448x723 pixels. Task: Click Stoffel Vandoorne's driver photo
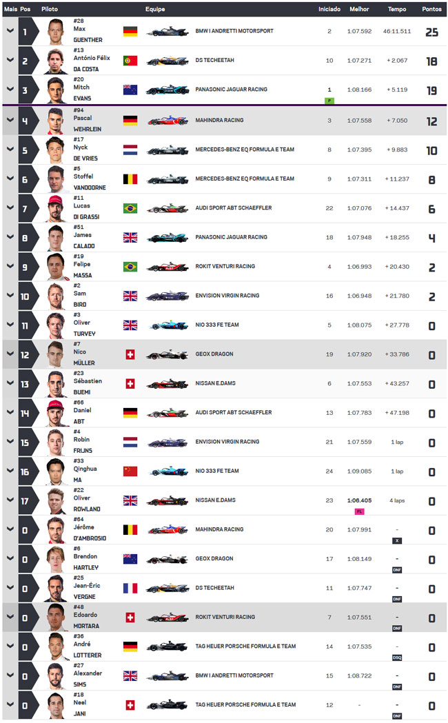(x=56, y=179)
